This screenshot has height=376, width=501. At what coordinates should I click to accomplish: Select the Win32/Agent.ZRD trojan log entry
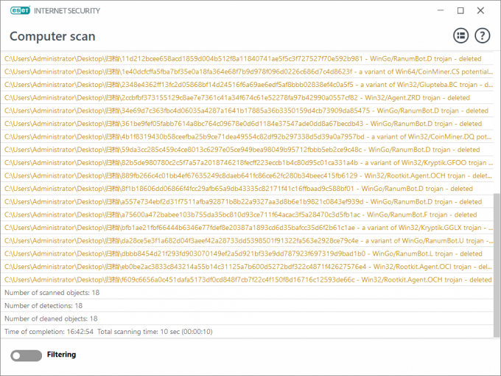coord(248,97)
